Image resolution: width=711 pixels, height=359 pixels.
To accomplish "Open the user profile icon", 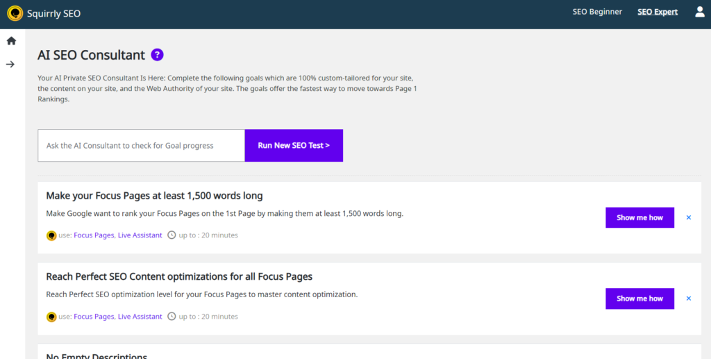I will click(700, 12).
